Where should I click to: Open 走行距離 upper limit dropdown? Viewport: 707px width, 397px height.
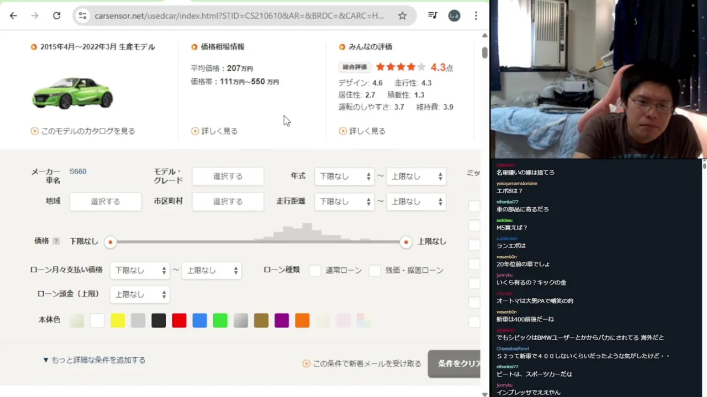pyautogui.click(x=416, y=202)
